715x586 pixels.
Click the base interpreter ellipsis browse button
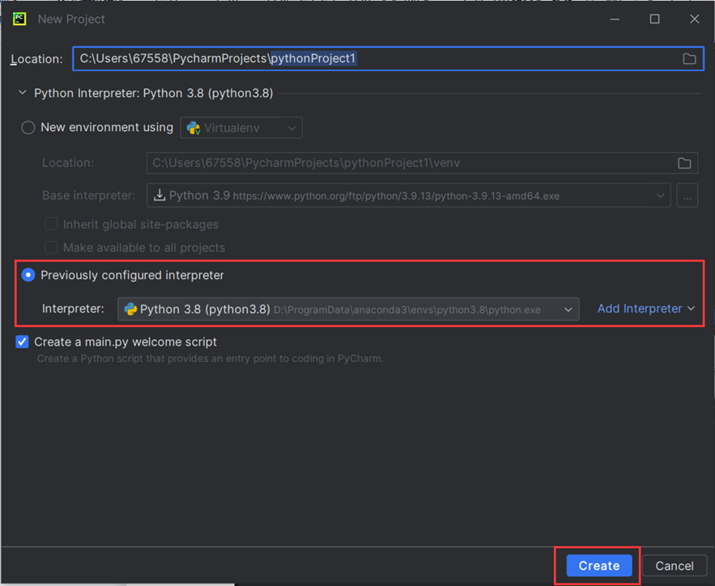tap(687, 196)
